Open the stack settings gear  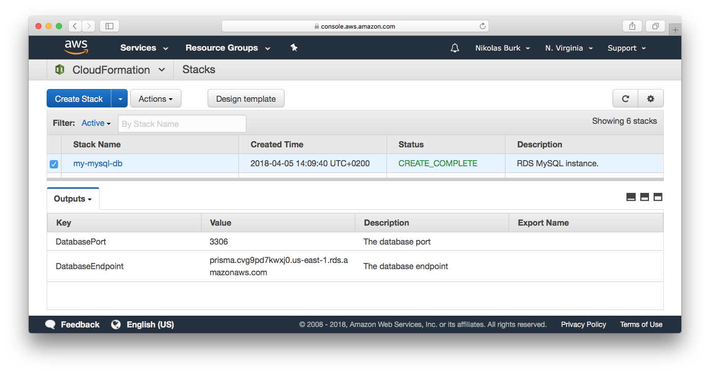click(651, 99)
